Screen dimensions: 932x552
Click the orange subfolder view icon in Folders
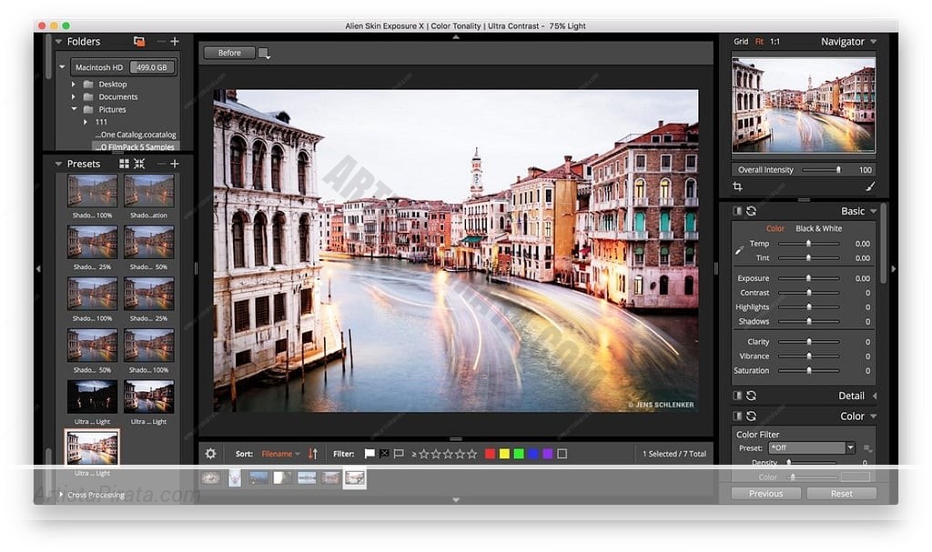click(139, 41)
